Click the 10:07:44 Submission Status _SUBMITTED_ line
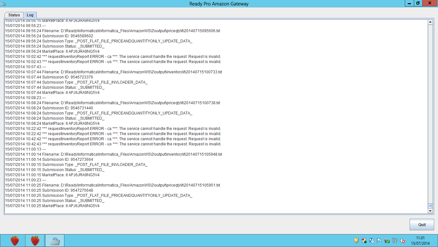This screenshot has width=438, height=247. [x=55, y=87]
